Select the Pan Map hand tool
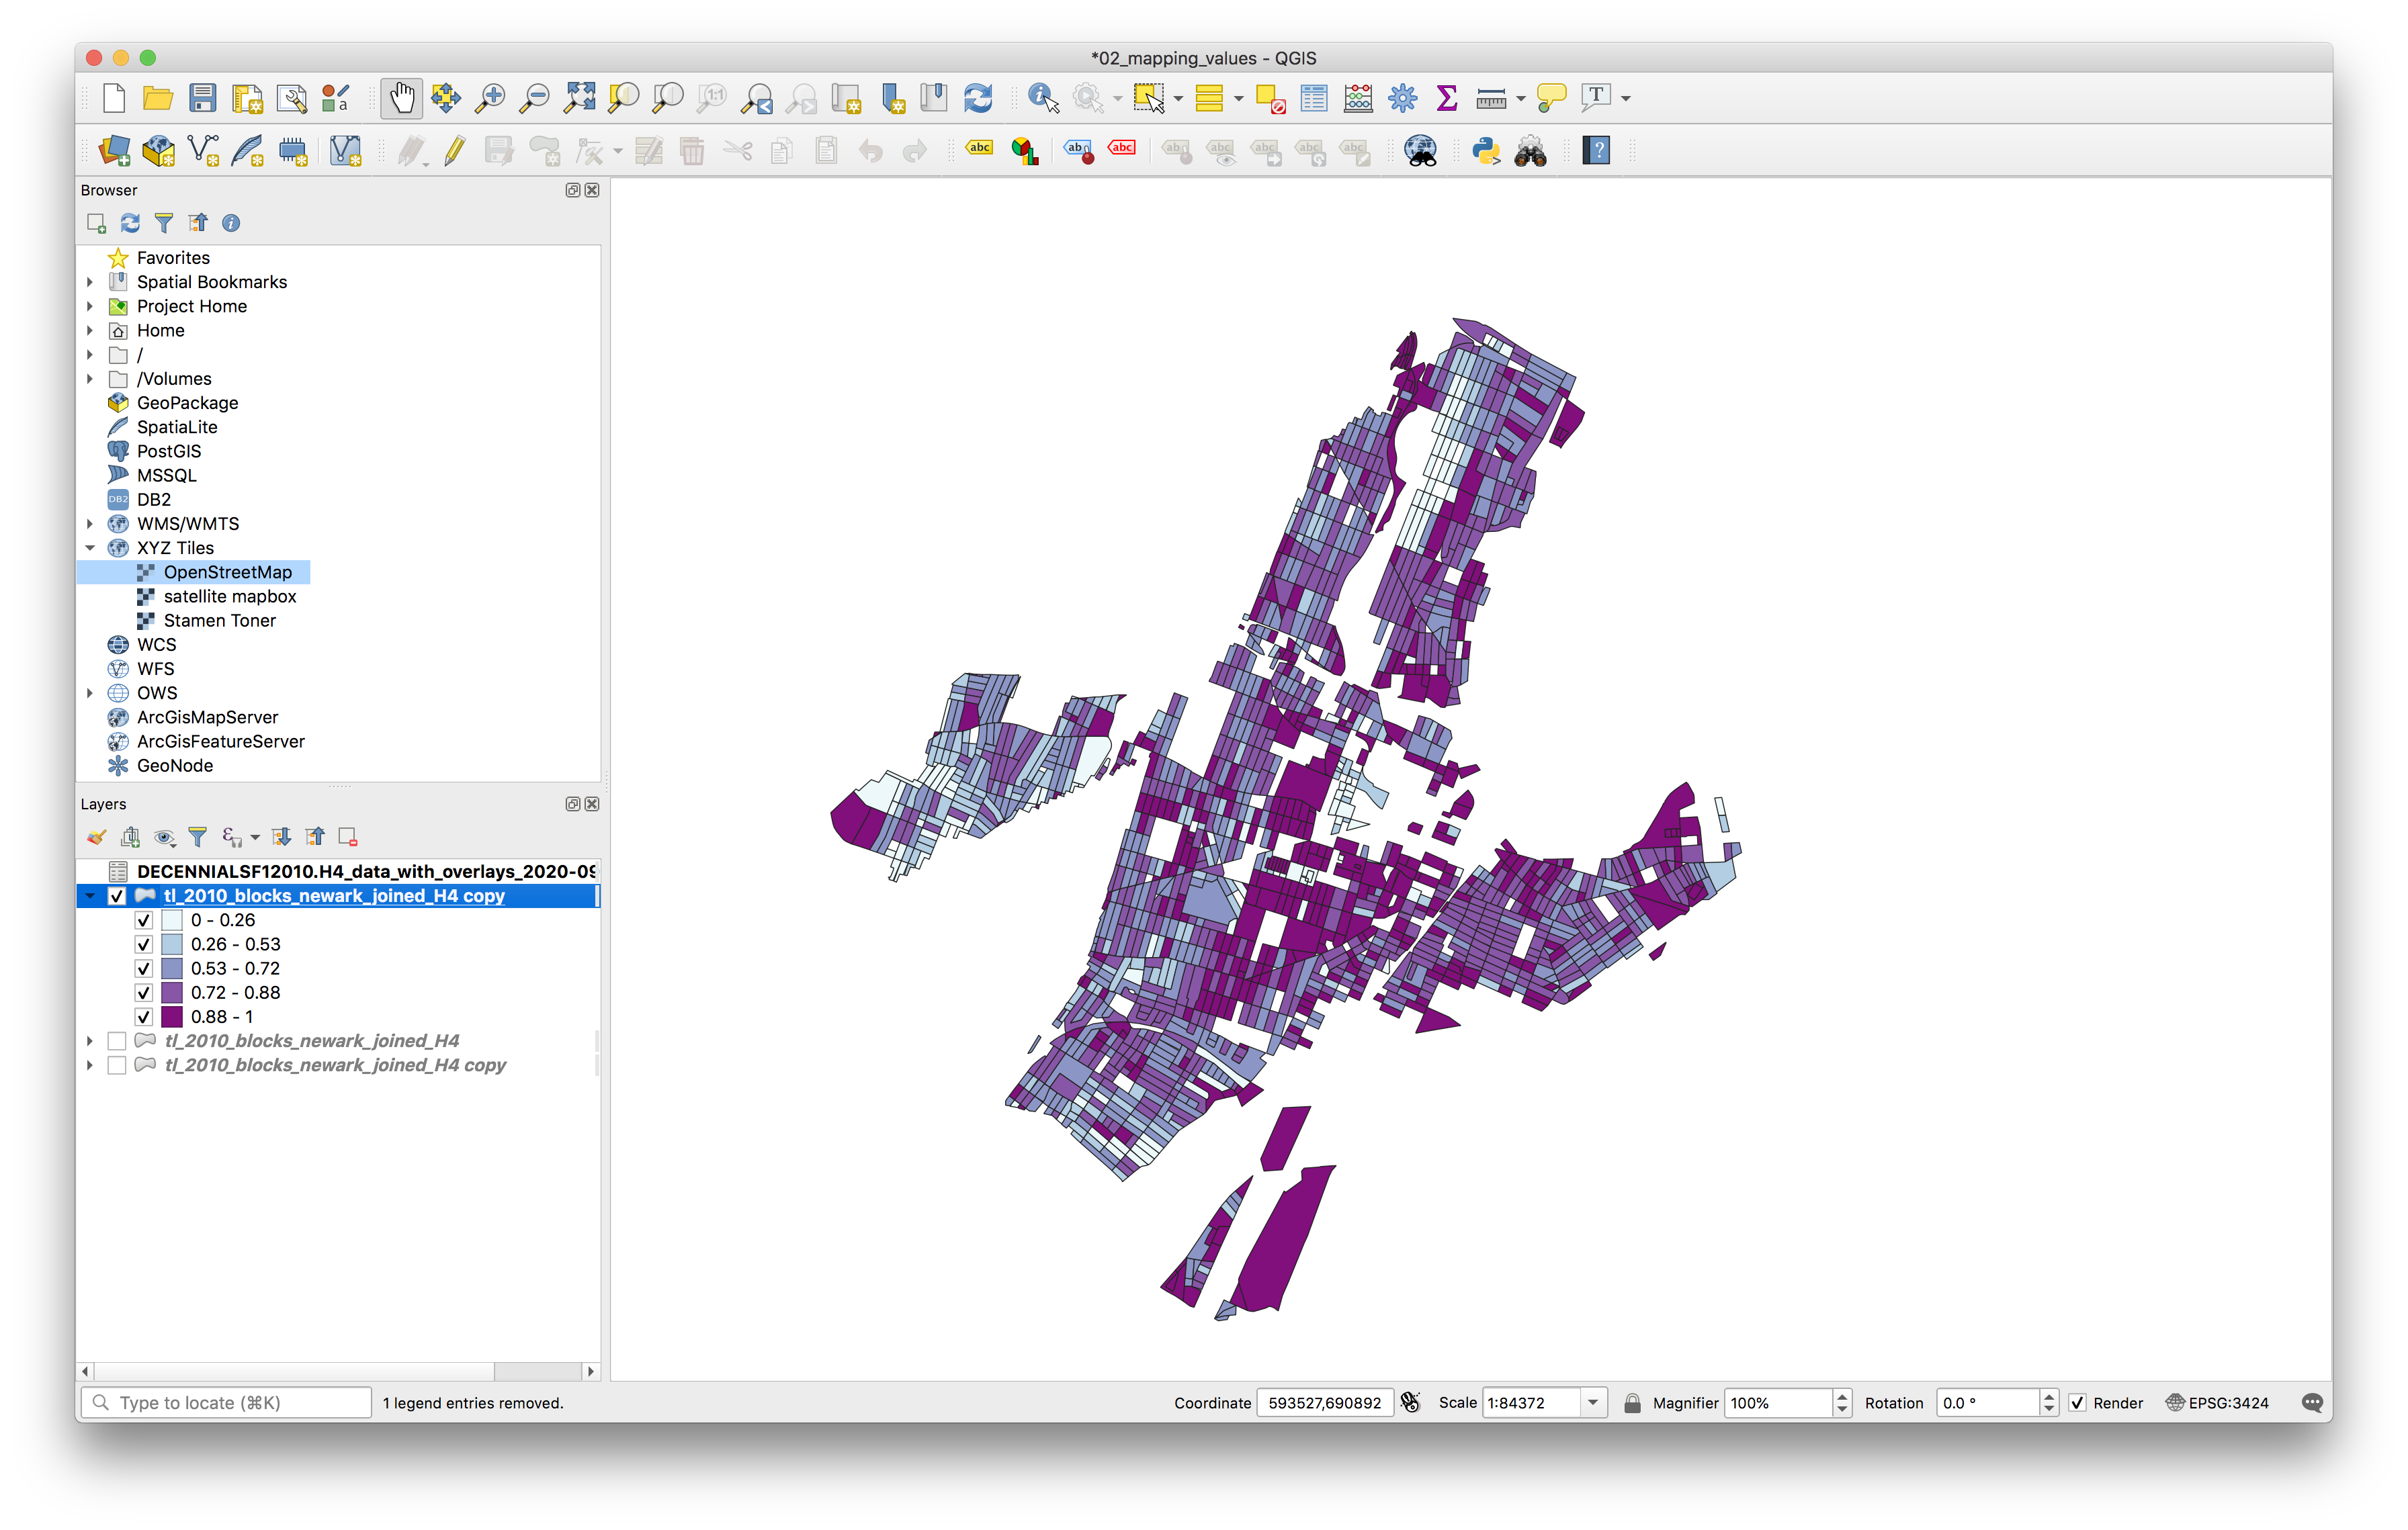This screenshot has height=1530, width=2408. click(401, 98)
